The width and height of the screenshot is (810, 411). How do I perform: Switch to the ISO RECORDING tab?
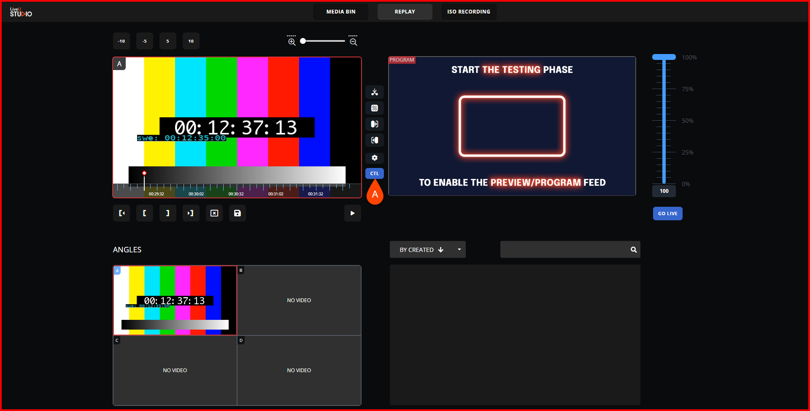click(x=468, y=12)
